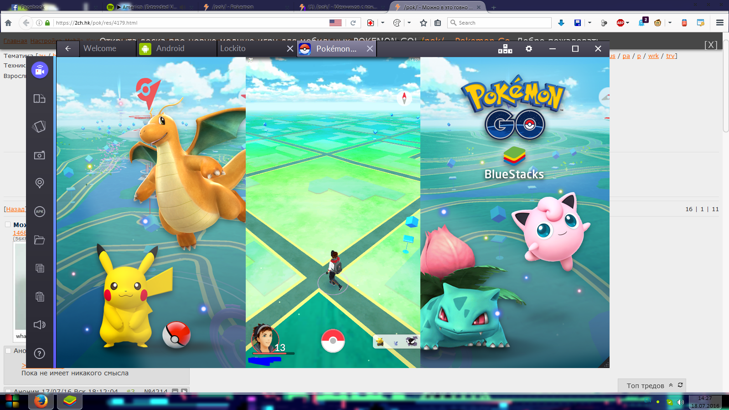729x410 pixels.
Task: Click the BlueStacks taskbar icon
Action: [x=70, y=402]
